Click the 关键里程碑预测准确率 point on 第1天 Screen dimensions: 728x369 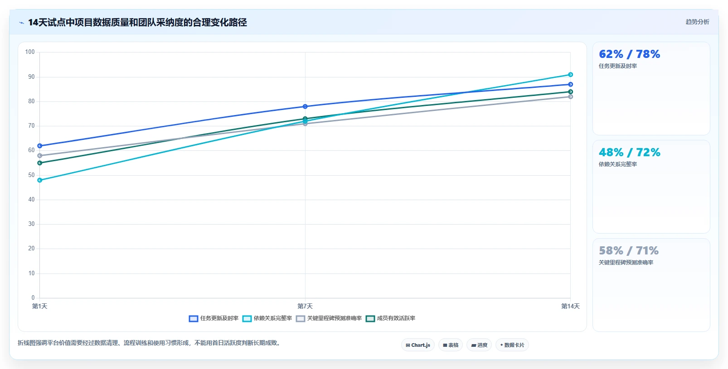pos(40,156)
